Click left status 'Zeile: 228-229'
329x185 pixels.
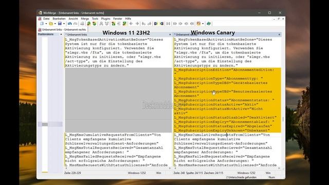pyautogui.click(x=72, y=173)
